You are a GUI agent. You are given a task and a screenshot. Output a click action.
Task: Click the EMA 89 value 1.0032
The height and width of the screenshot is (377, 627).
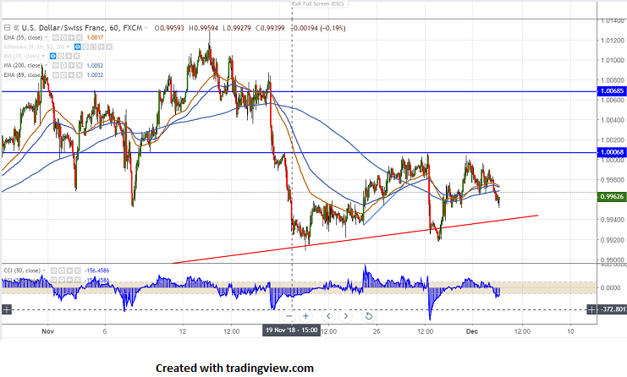[95, 75]
